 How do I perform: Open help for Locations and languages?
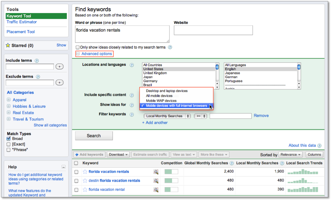click(132, 65)
